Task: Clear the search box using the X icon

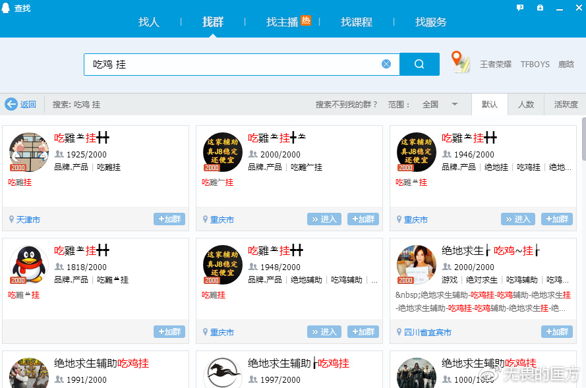Action: click(x=386, y=63)
